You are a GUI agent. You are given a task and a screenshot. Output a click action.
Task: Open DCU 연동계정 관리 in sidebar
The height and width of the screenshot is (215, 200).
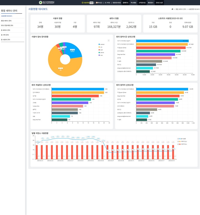[7, 26]
